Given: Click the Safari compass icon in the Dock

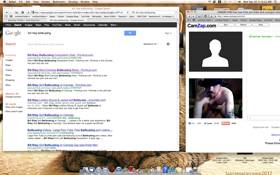Looking at the screenshot, I should (99, 169).
